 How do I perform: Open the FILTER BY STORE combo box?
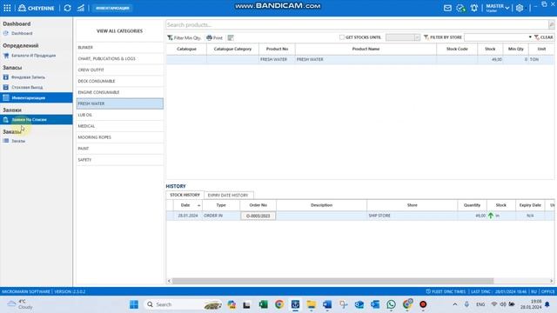pyautogui.click(x=498, y=37)
